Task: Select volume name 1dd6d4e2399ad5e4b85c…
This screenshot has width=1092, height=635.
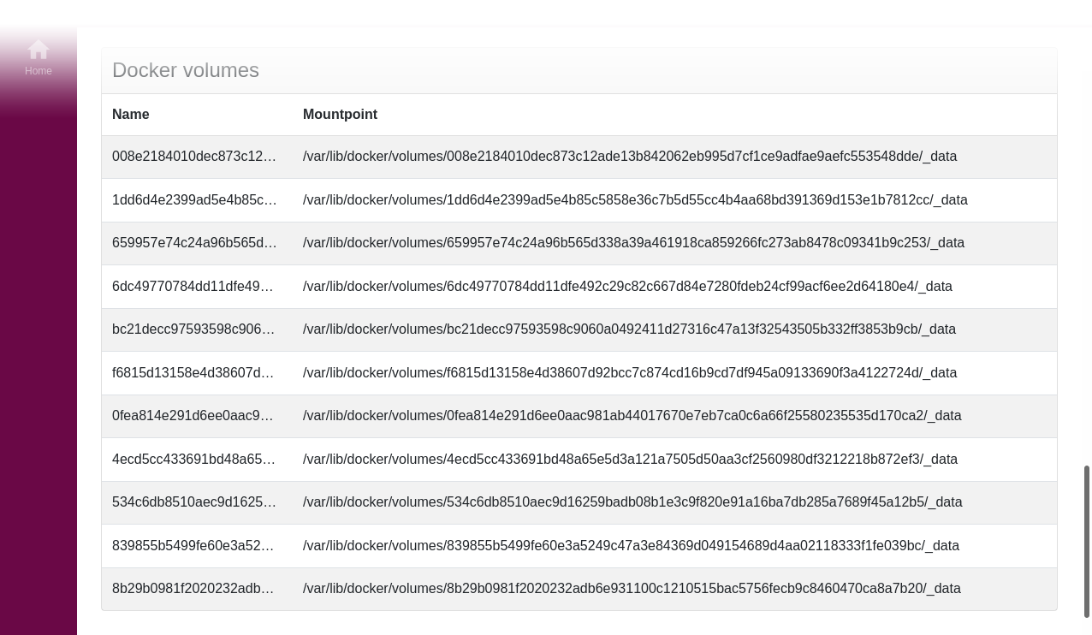Action: (194, 200)
